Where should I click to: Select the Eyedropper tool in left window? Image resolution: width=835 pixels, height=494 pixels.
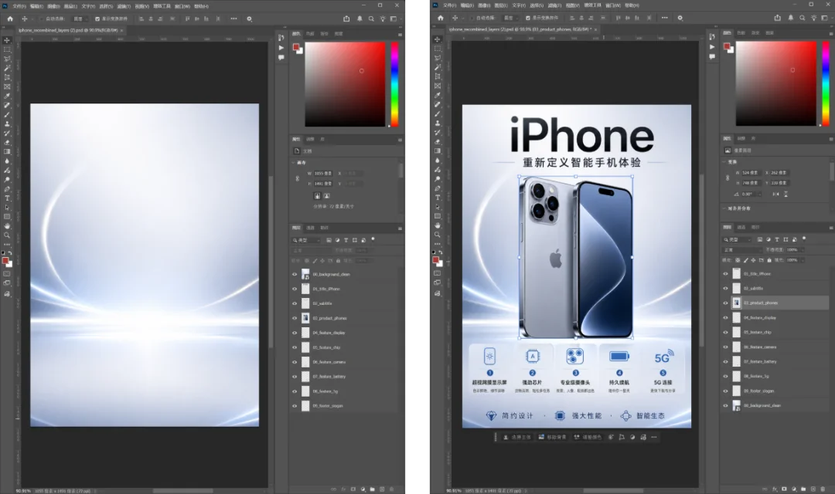7,96
